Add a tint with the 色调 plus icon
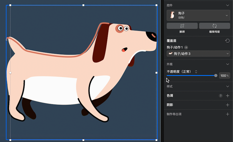This screenshot has height=142, width=233. [227, 96]
